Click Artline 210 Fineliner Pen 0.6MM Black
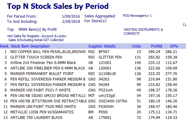This screenshot has width=186, height=121. pos(43,63)
